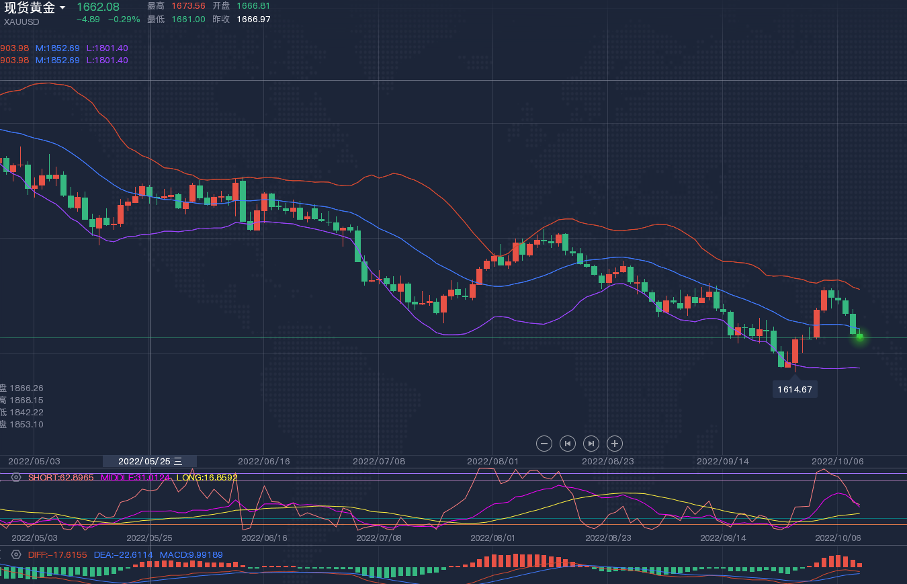The image size is (907, 584).
Task: Click the XAUUSD symbol label
Action: [x=21, y=22]
